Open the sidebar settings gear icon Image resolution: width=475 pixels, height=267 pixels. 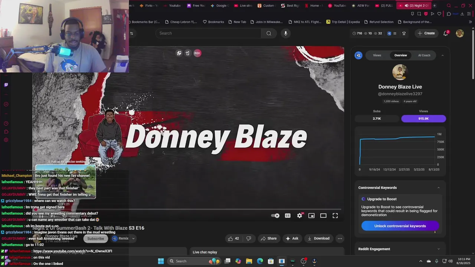6,140
